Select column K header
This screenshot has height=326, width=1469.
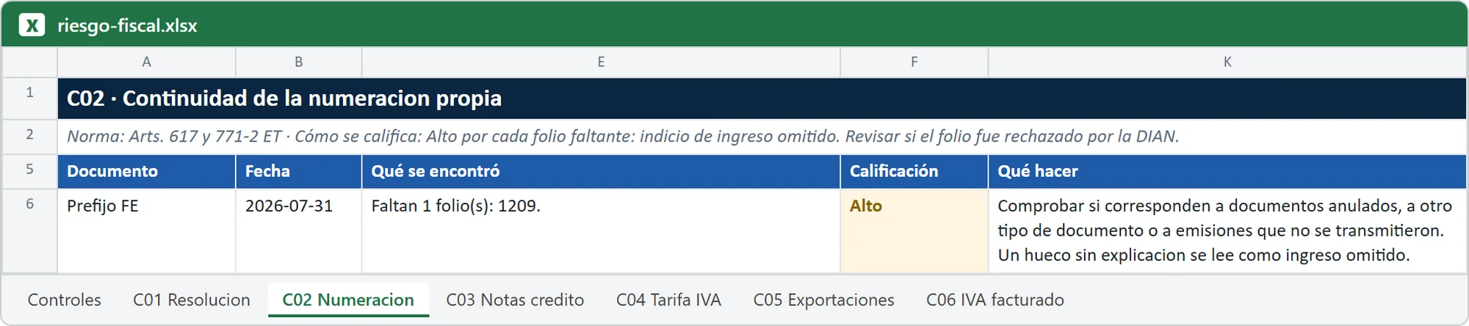click(x=1227, y=62)
